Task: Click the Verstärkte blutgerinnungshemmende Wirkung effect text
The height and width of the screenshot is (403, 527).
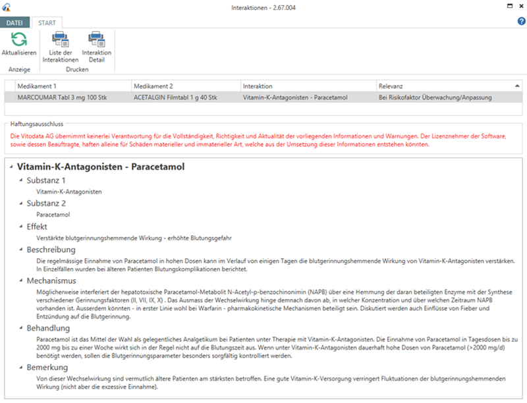Action: point(134,238)
